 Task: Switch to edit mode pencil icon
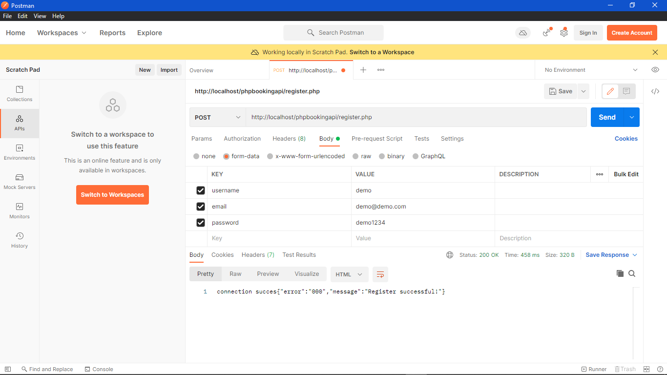tap(610, 91)
